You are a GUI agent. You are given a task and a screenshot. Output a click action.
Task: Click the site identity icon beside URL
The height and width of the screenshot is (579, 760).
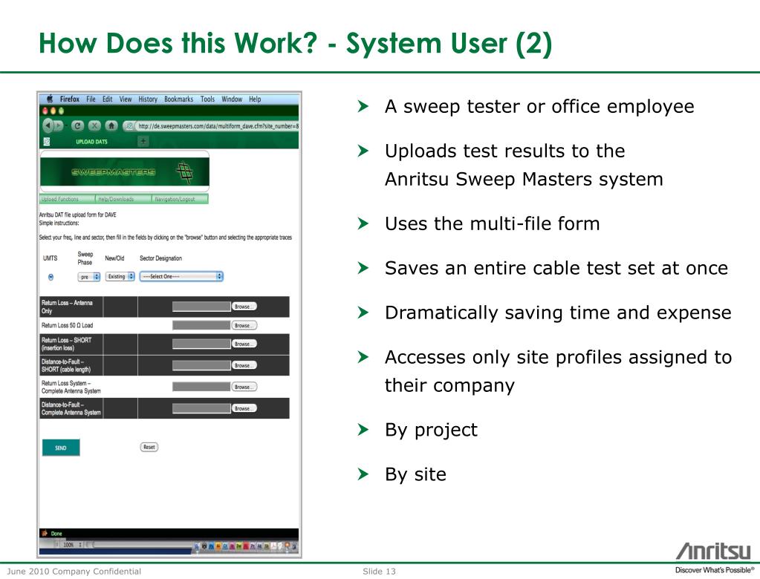point(129,126)
